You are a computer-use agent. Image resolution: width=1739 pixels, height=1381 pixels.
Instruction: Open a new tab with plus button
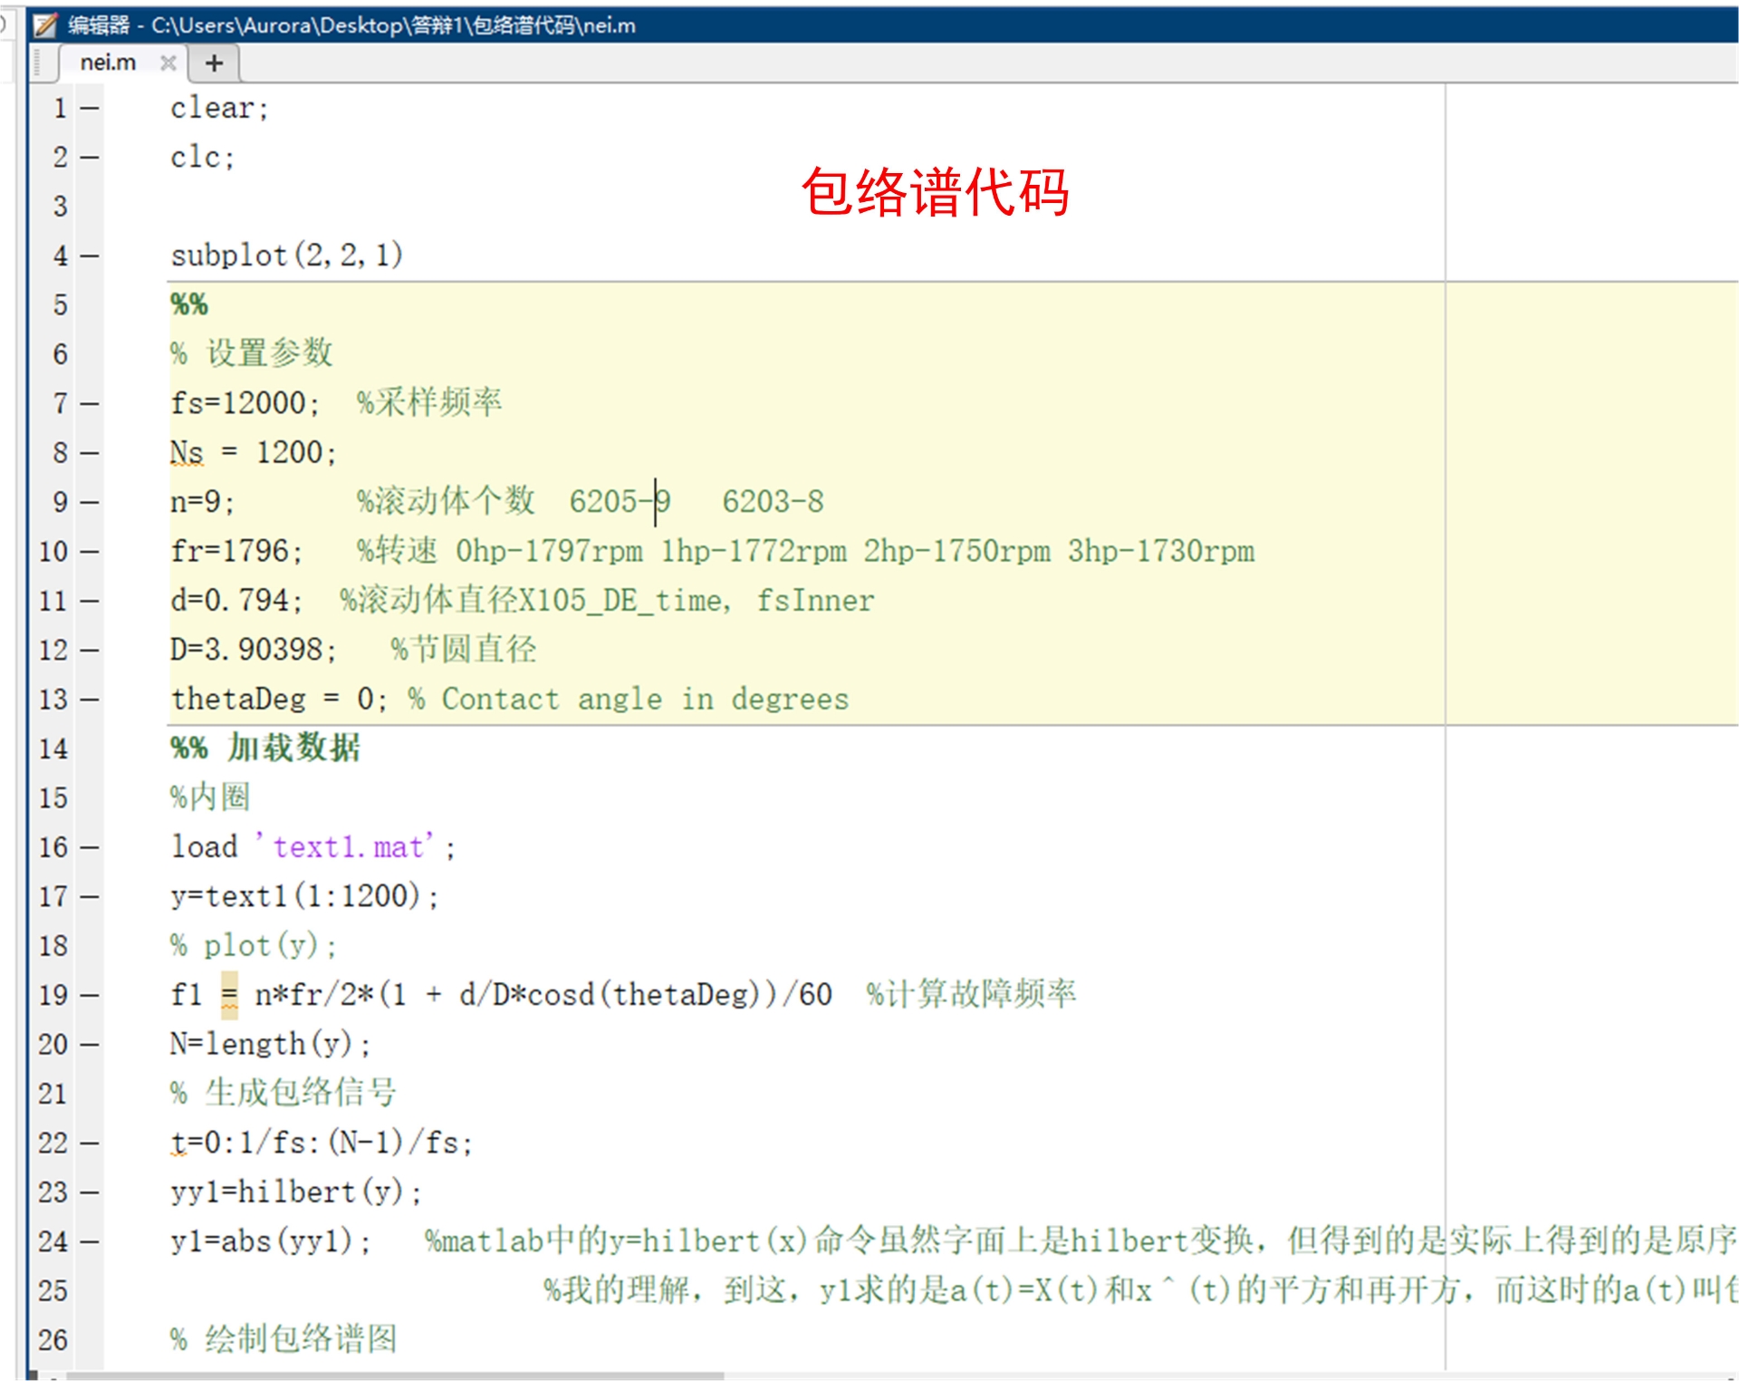214,63
